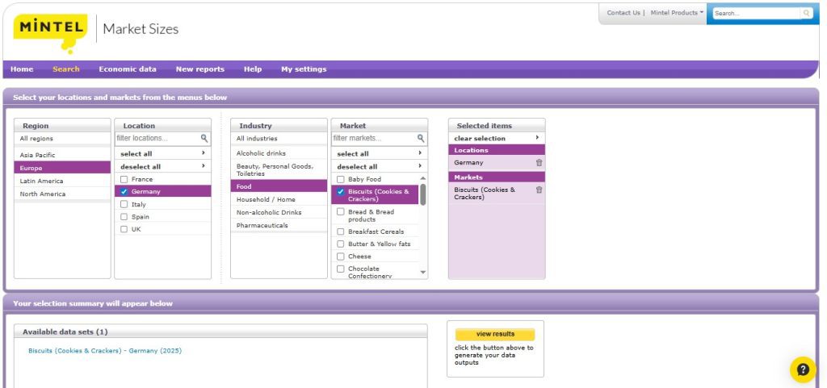Check the Breakfast Cereals checkbox
The height and width of the screenshot is (388, 827).
point(341,232)
